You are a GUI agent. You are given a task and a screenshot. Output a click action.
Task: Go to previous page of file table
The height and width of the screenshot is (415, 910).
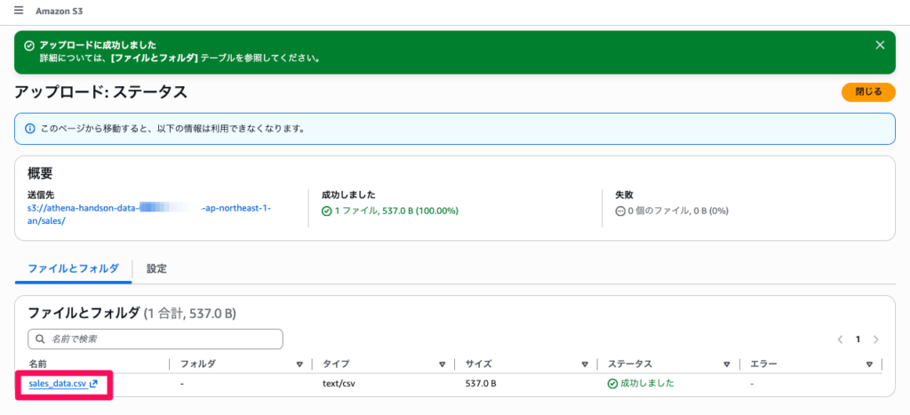pyautogui.click(x=839, y=339)
